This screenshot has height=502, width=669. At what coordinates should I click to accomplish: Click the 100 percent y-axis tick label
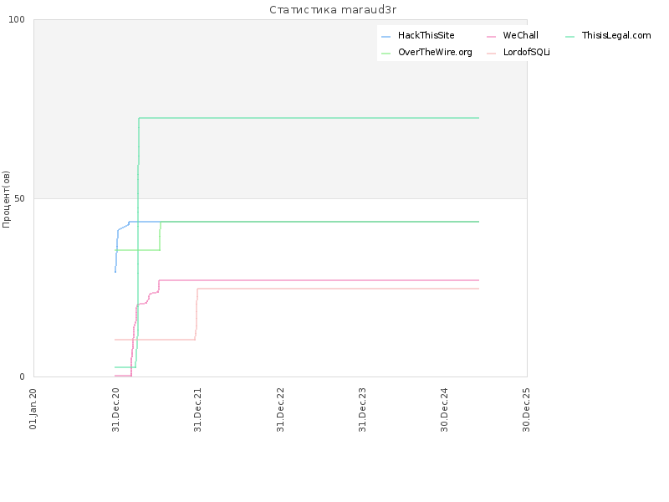(17, 19)
